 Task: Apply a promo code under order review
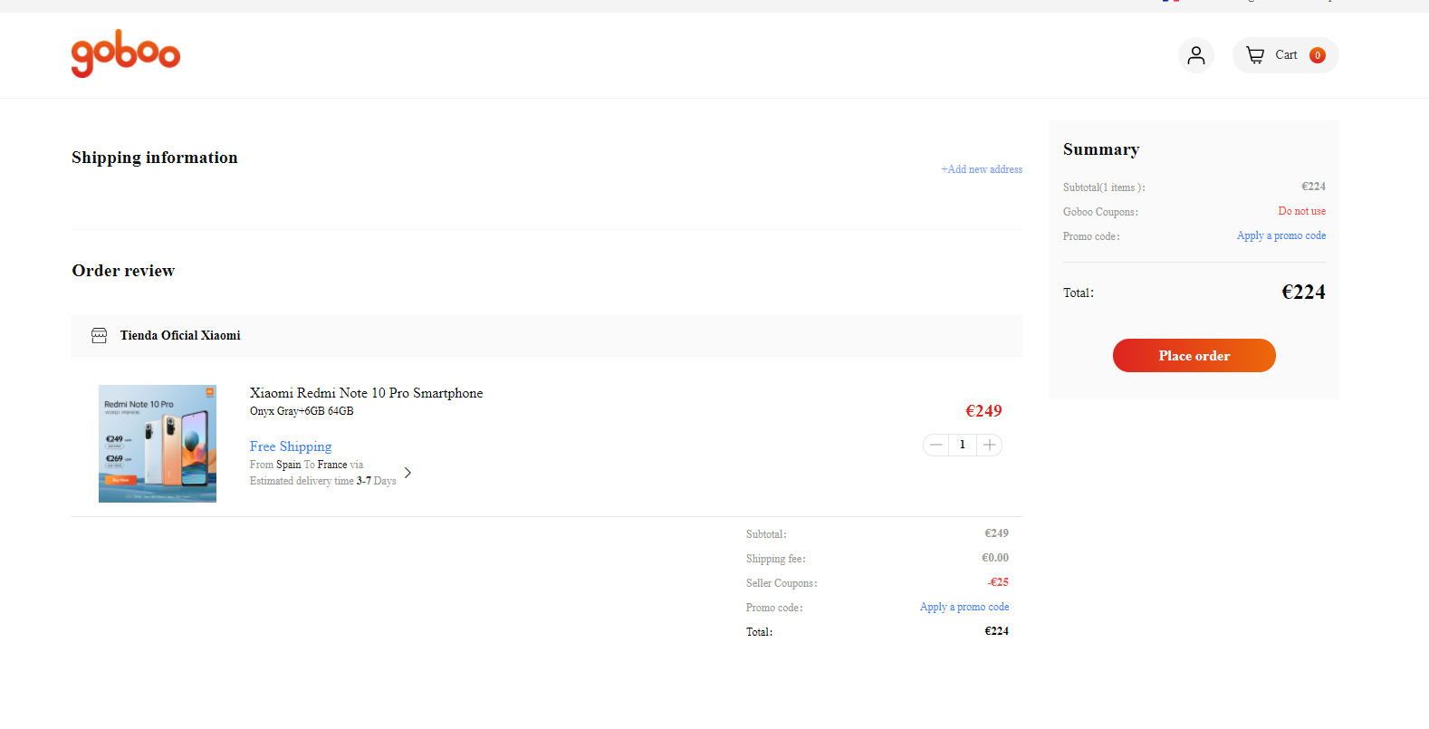pyautogui.click(x=964, y=607)
